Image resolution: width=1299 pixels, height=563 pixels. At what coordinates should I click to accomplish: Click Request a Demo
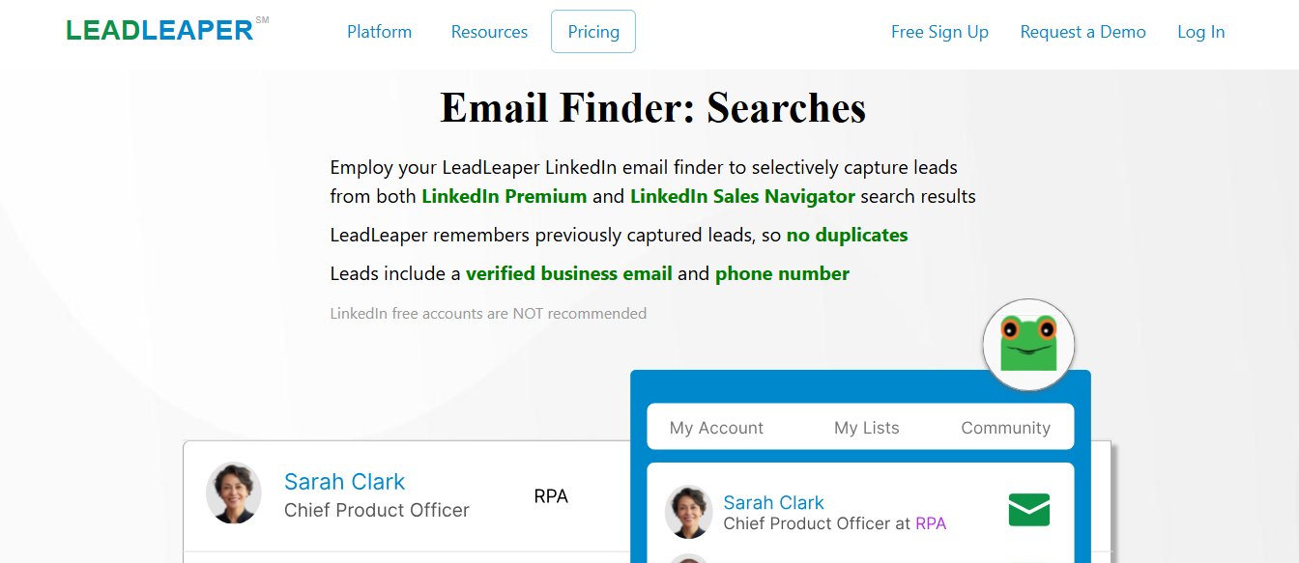pyautogui.click(x=1082, y=31)
